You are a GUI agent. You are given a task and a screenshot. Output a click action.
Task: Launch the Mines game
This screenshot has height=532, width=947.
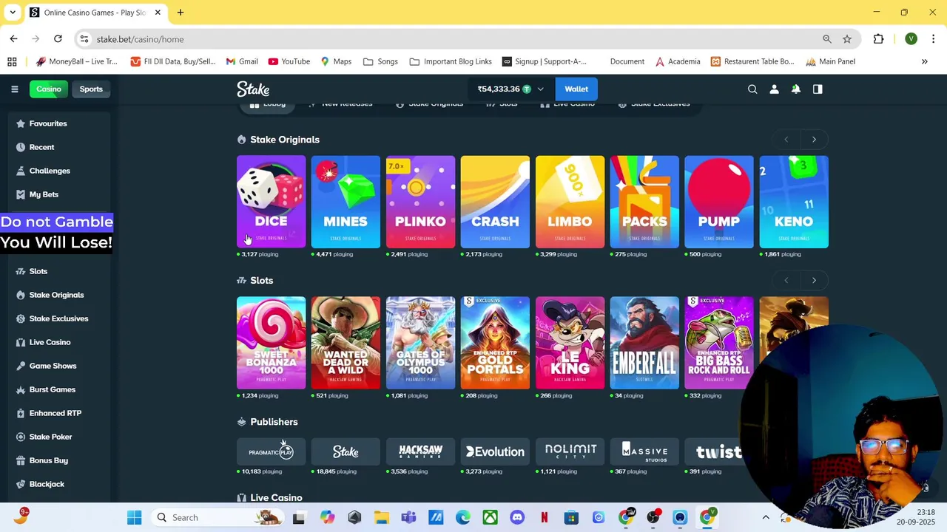click(346, 202)
